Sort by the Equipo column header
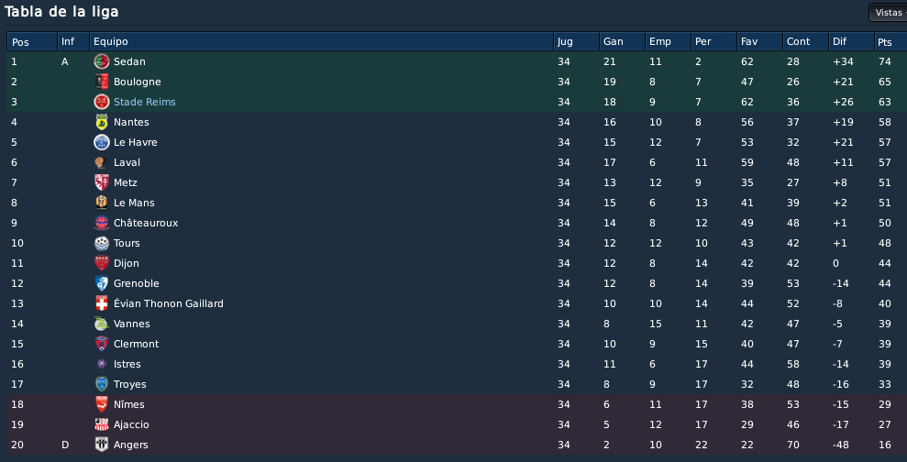Screen dimensions: 907x462 coord(322,41)
